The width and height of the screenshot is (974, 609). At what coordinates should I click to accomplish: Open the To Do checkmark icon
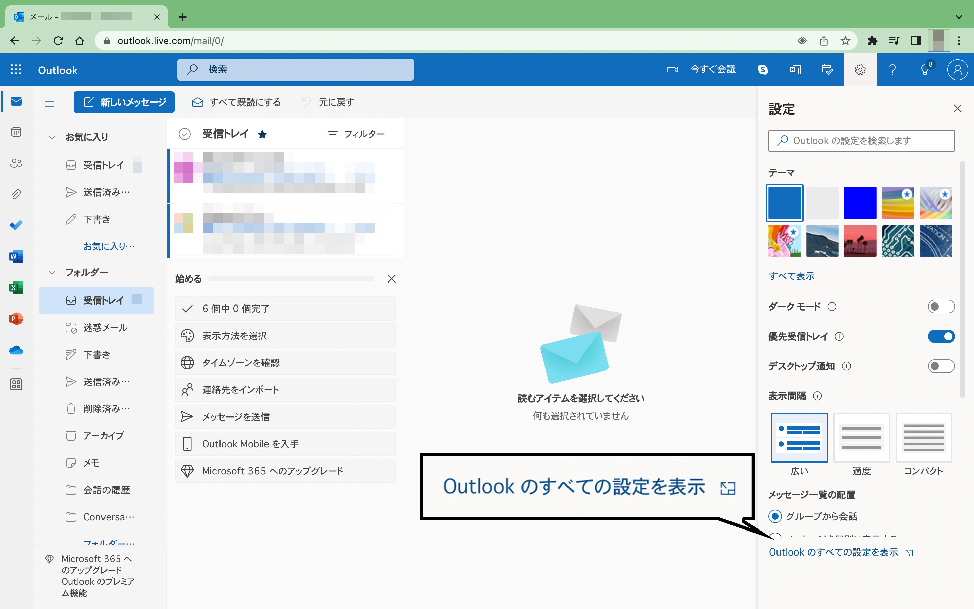[16, 225]
